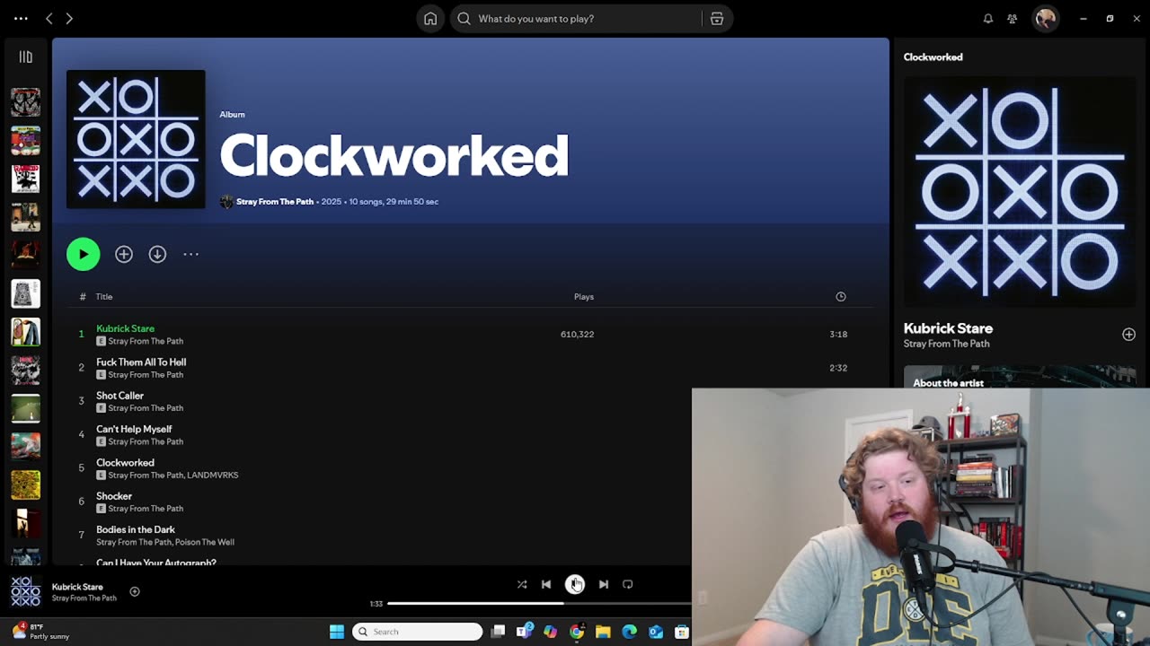Viewport: 1150px width, 646px height.
Task: Click 'Clockworked' heading in right panel
Action: point(933,57)
